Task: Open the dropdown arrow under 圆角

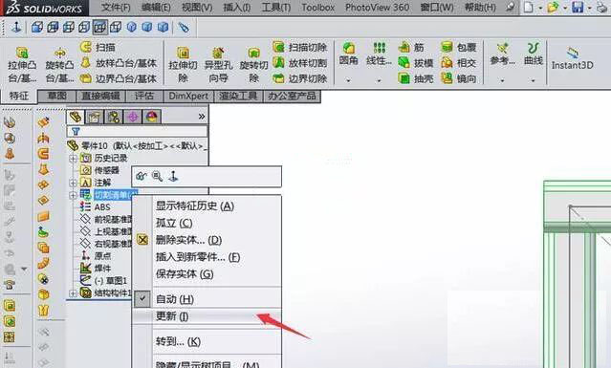Action: 348,80
